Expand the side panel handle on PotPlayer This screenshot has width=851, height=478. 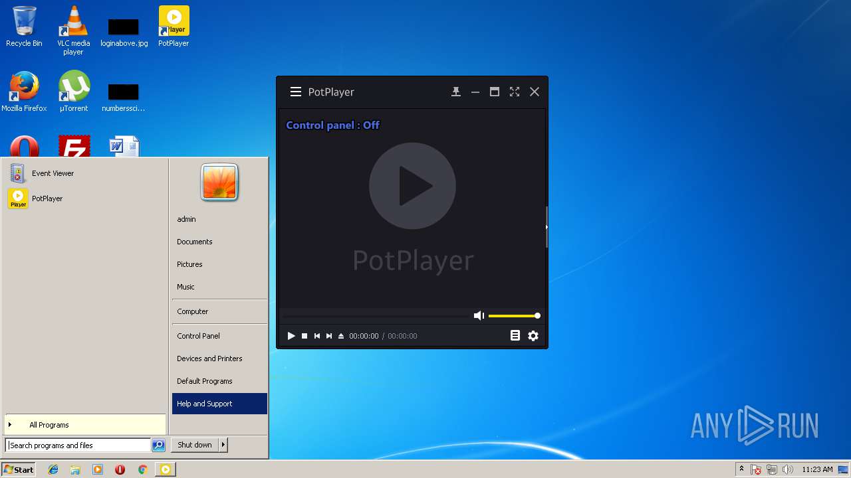(x=547, y=227)
